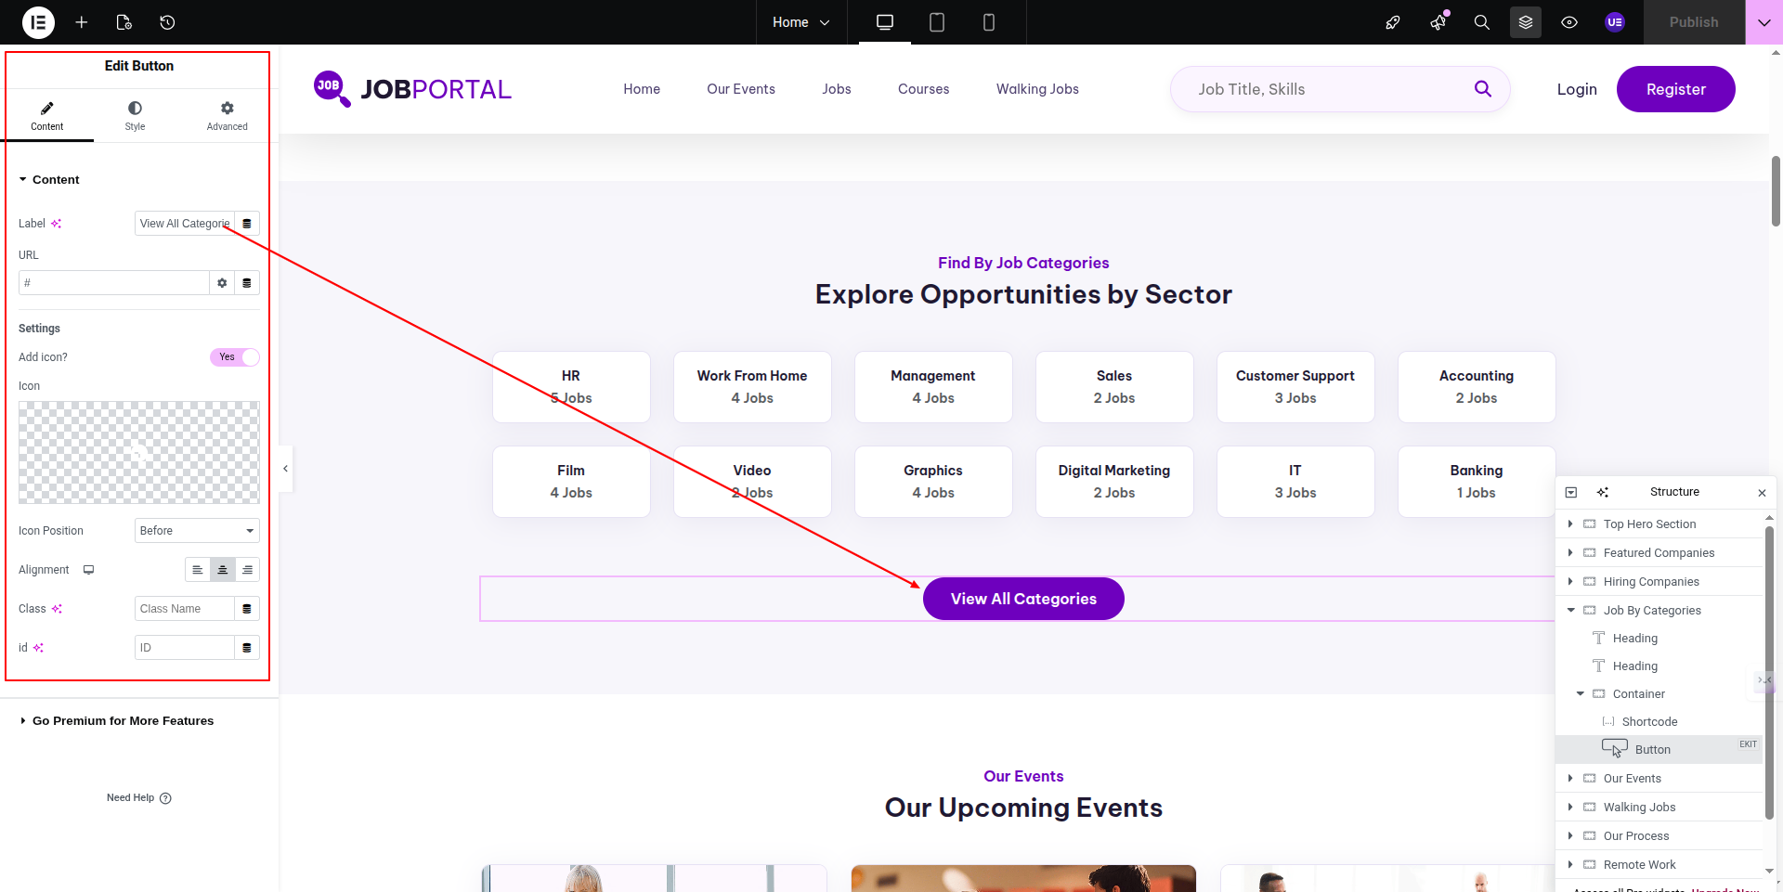This screenshot has width=1783, height=892.
Task: Click the Class Name input field
Action: (184, 609)
